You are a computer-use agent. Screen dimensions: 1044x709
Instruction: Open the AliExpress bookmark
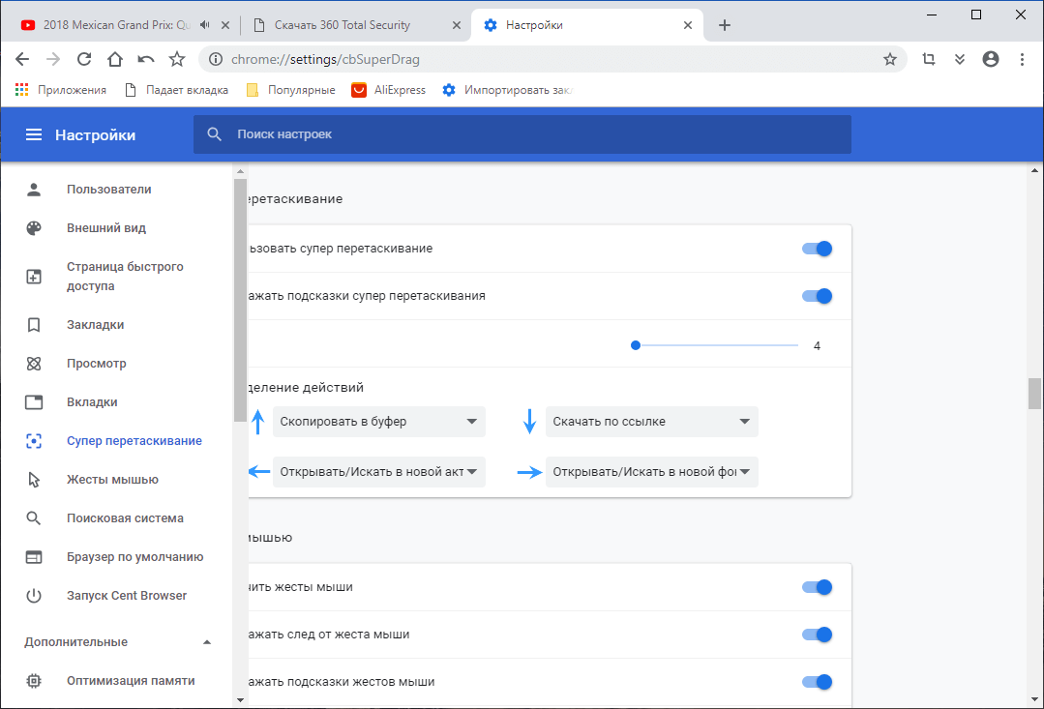click(x=400, y=90)
